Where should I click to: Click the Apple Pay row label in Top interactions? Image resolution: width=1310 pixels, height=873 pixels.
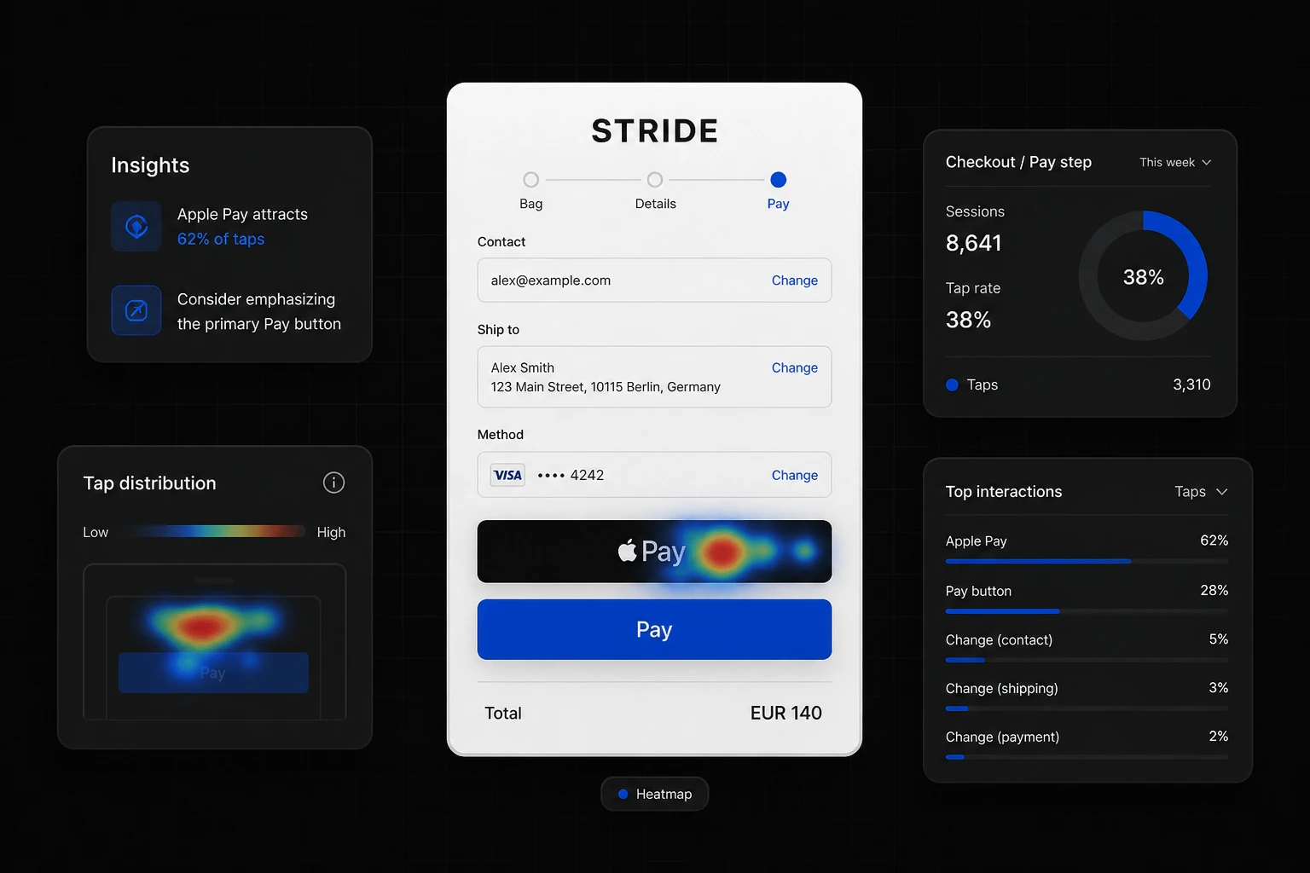[x=976, y=541]
